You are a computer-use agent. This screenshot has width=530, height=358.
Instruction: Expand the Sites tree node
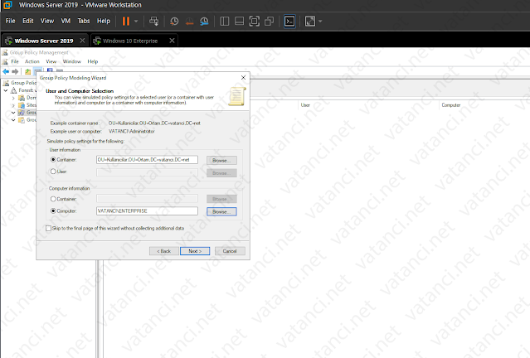(13, 105)
